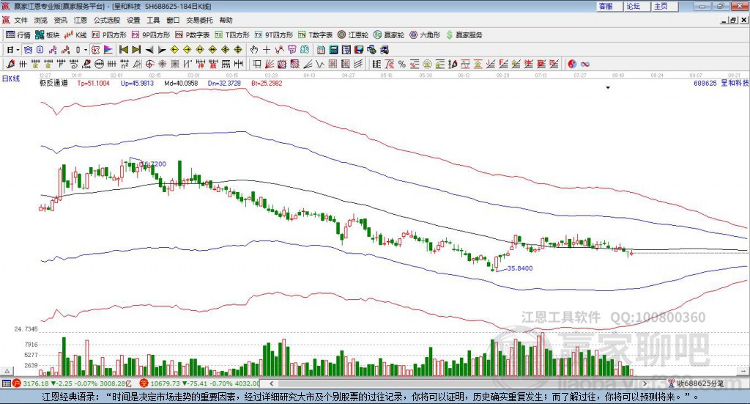Screen dimensions: 750x404
Task: Select the red pencil drawing tool
Action: click(10, 64)
